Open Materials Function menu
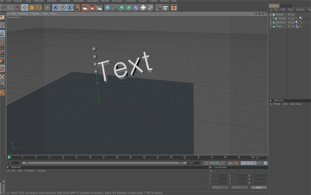 [x=30, y=171]
